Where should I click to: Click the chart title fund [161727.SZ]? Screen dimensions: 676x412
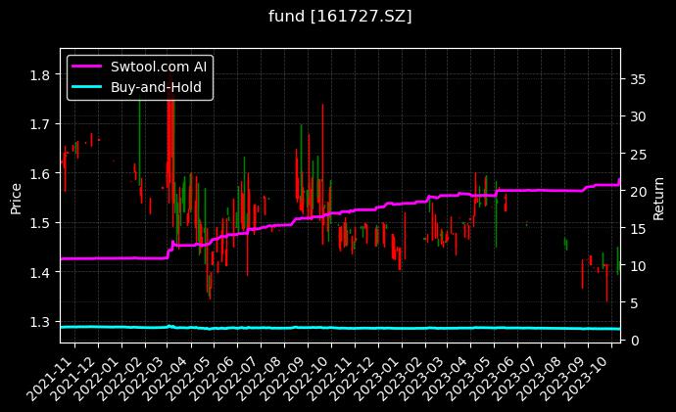click(x=339, y=17)
